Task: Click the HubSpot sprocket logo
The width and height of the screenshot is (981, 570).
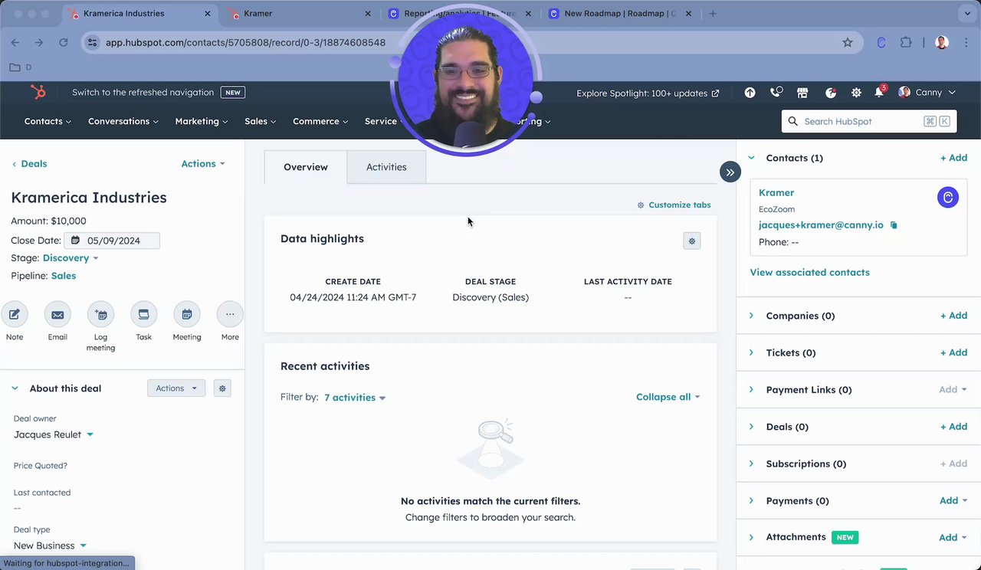Action: (38, 93)
